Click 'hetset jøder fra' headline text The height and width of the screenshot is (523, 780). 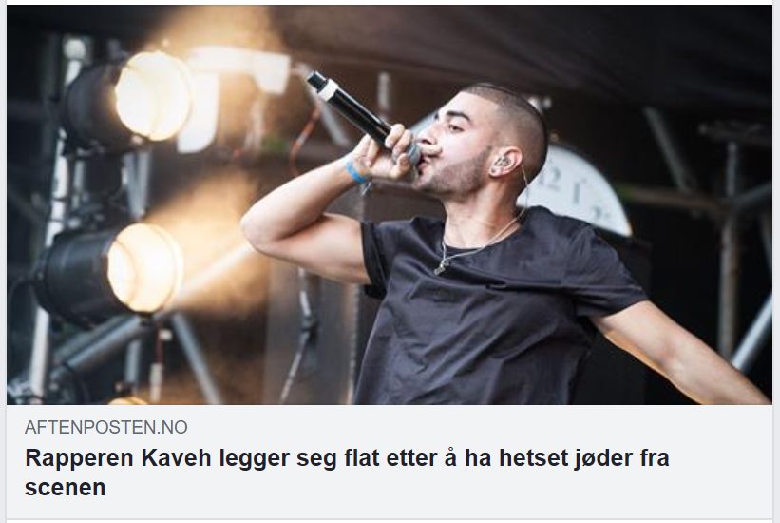tap(584, 458)
